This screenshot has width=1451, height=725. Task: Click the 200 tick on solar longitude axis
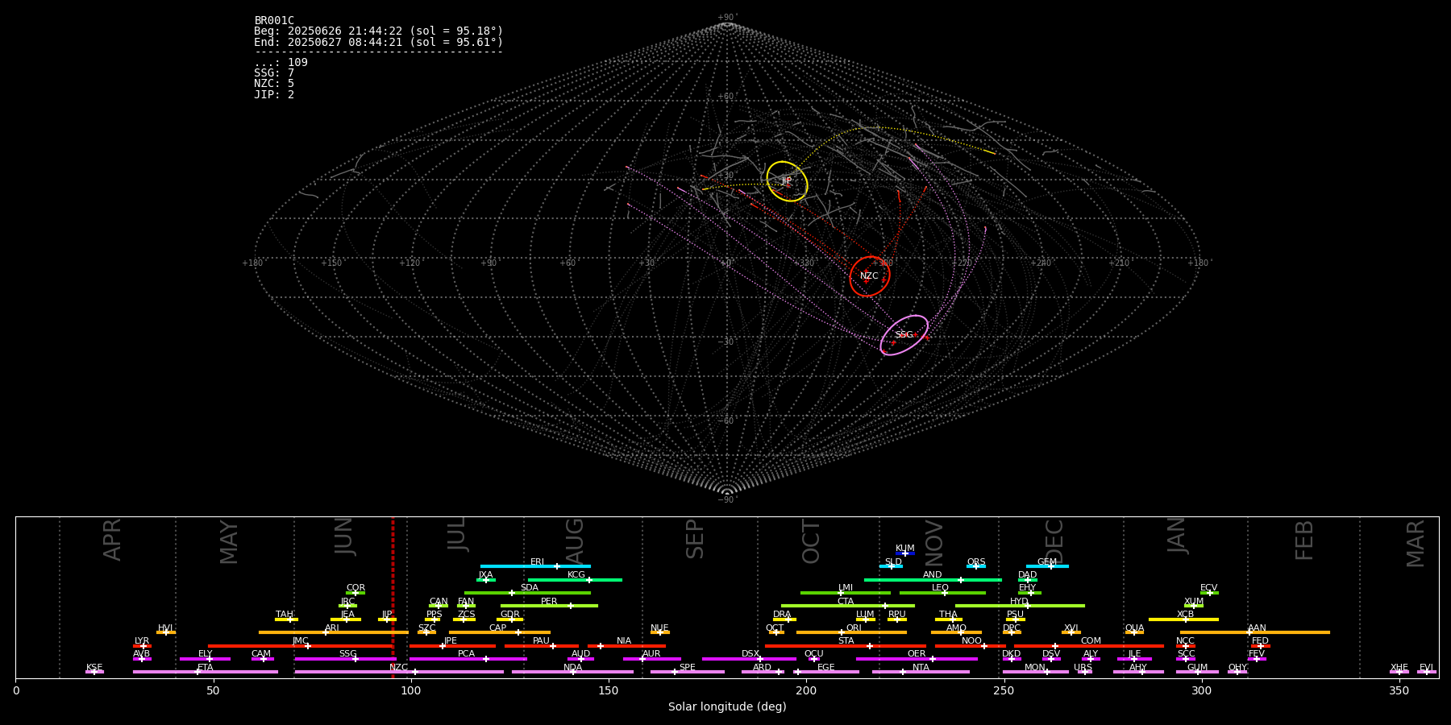[x=805, y=690]
